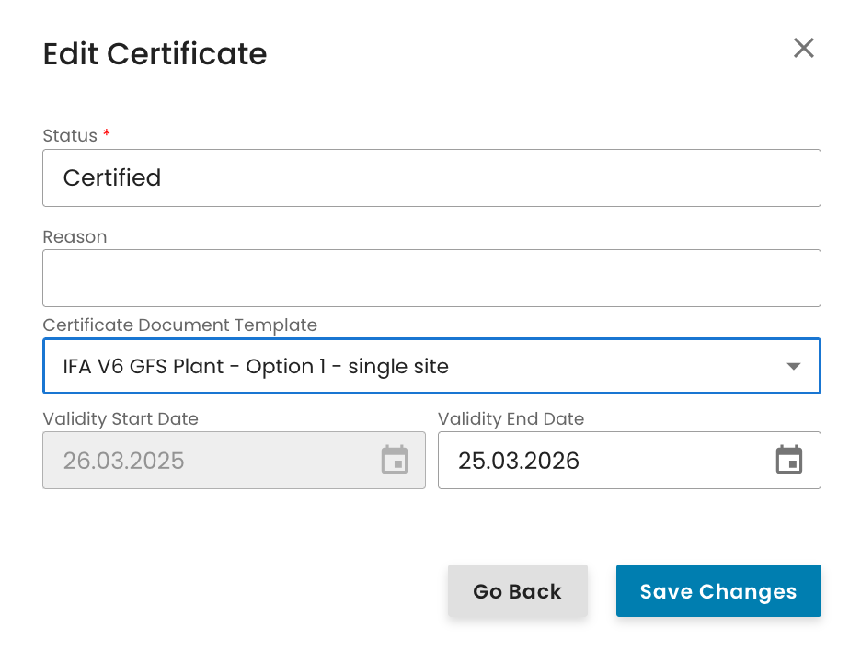861x662 pixels.
Task: Focus the empty Reason input field
Action: pos(430,278)
